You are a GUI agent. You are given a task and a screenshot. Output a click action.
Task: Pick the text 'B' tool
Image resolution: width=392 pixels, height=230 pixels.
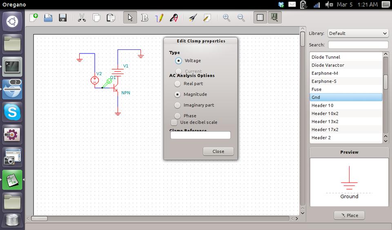point(145,18)
